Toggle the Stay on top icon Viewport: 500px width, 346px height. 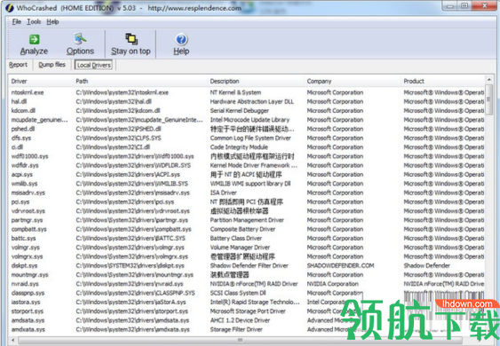(x=131, y=39)
